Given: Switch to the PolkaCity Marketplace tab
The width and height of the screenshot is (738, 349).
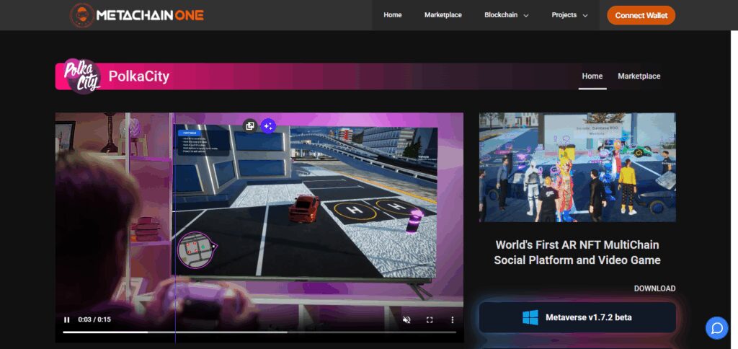Looking at the screenshot, I should click(x=639, y=76).
